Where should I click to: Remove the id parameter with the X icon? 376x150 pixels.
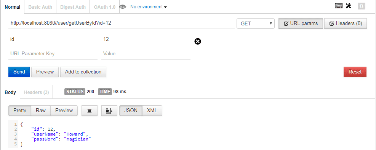pyautogui.click(x=198, y=42)
